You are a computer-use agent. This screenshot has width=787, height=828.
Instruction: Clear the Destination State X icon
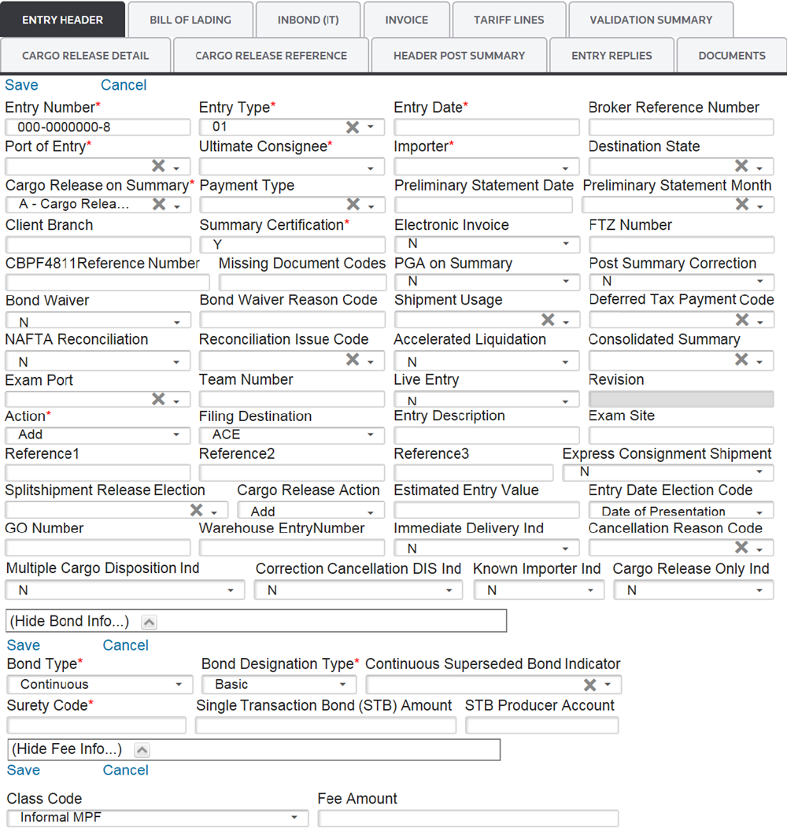(741, 166)
